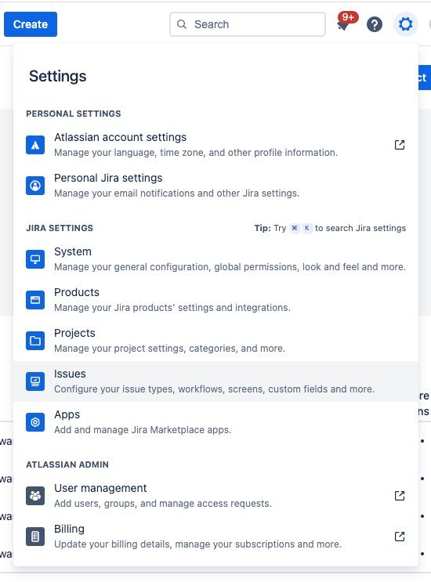The height and width of the screenshot is (582, 431).
Task: Click the Billing document icon
Action: tap(35, 537)
